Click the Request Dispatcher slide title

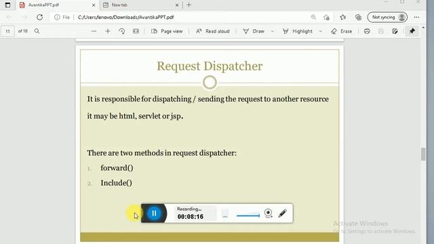coord(210,66)
